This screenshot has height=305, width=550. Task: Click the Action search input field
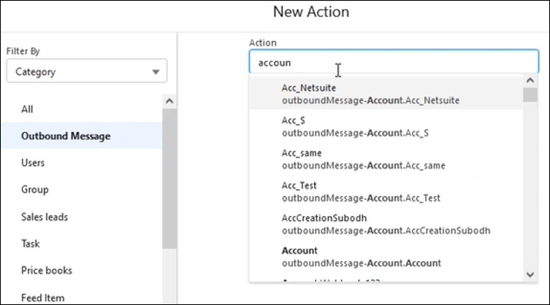click(393, 63)
